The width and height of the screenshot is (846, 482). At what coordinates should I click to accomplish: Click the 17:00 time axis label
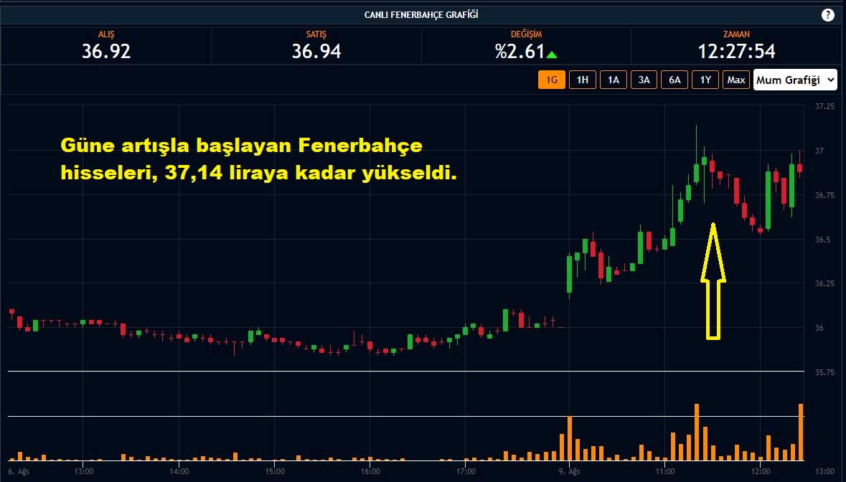tap(466, 471)
